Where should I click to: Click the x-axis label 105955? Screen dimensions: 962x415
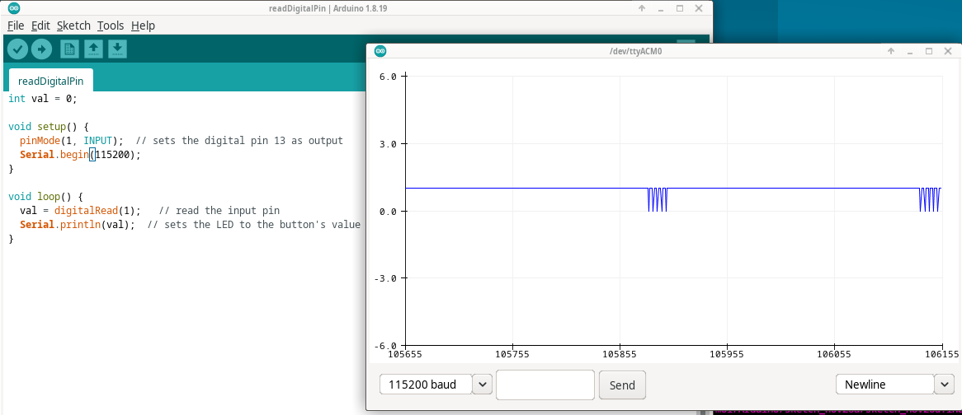(x=727, y=354)
